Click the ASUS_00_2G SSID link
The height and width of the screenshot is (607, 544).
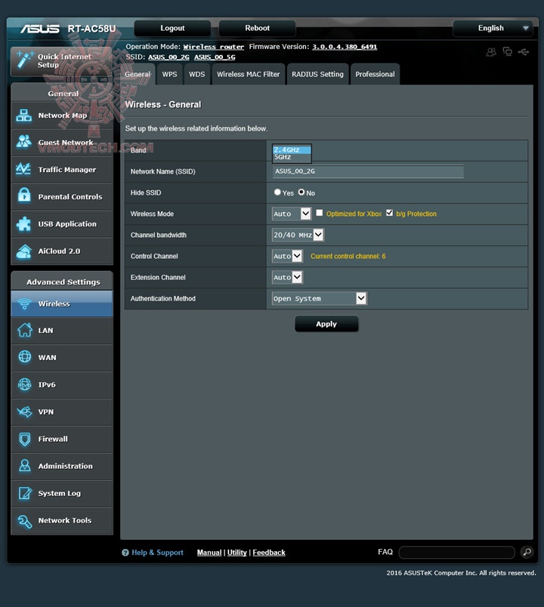point(168,57)
